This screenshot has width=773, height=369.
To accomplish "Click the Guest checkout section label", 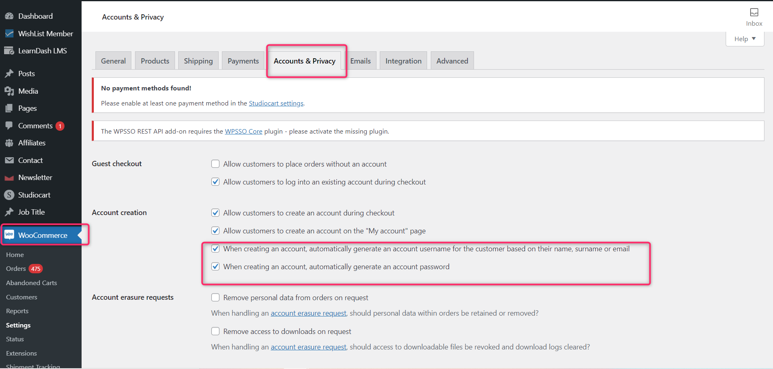I will click(x=117, y=164).
